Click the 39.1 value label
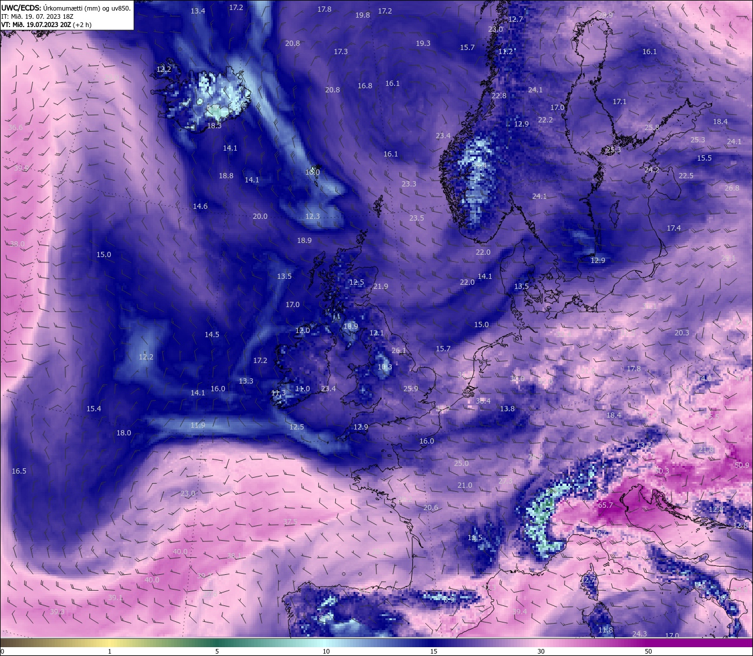The image size is (753, 656). 116,598
